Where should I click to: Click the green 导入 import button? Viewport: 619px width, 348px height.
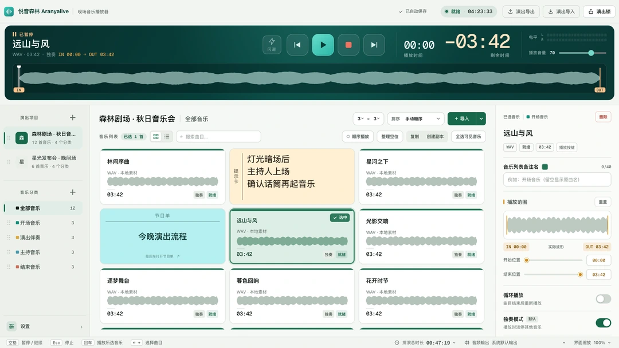462,118
